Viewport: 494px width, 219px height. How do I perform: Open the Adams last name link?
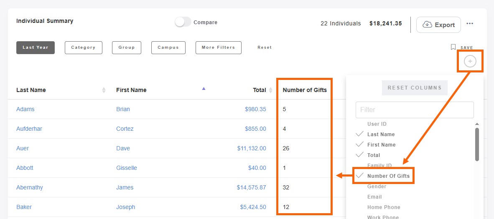[25, 109]
